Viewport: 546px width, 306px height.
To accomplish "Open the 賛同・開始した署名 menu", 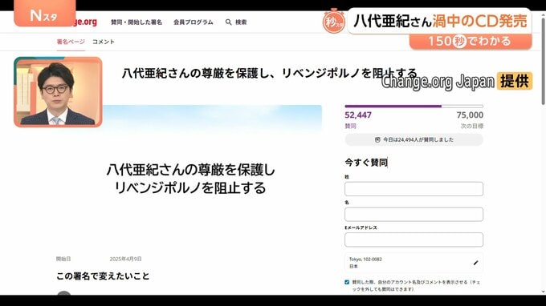I will (136, 22).
